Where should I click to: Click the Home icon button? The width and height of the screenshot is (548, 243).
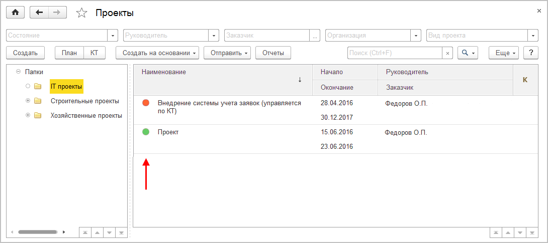[15, 13]
